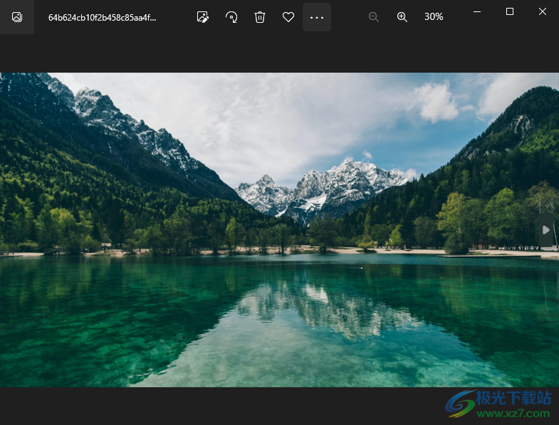This screenshot has height=425, width=559.
Task: Favorite the photo with the heart icon
Action: 288,17
